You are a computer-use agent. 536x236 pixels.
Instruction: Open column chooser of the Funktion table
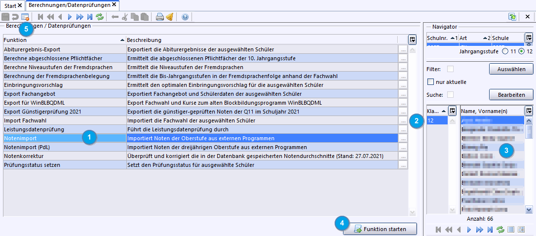click(413, 39)
